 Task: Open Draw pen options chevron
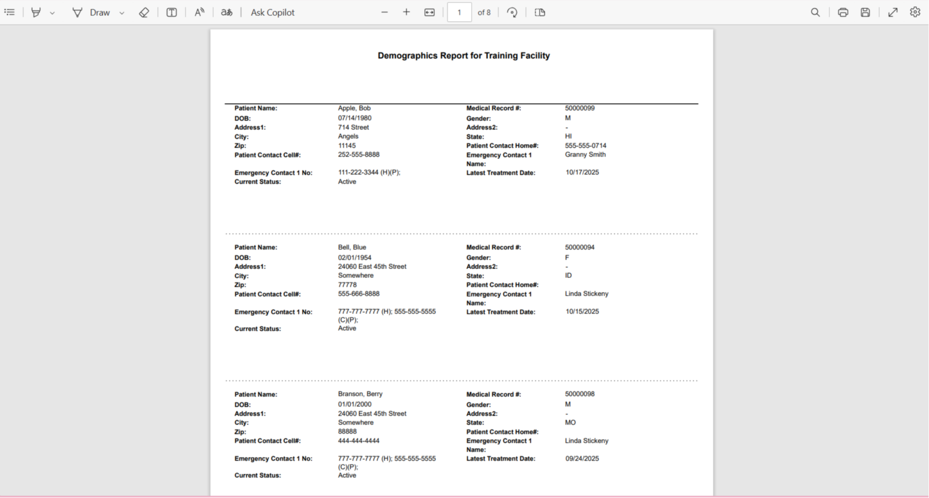point(122,13)
